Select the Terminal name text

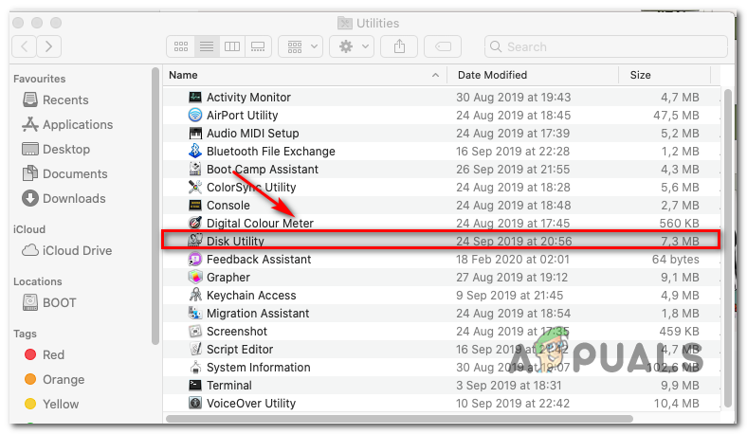pos(229,386)
